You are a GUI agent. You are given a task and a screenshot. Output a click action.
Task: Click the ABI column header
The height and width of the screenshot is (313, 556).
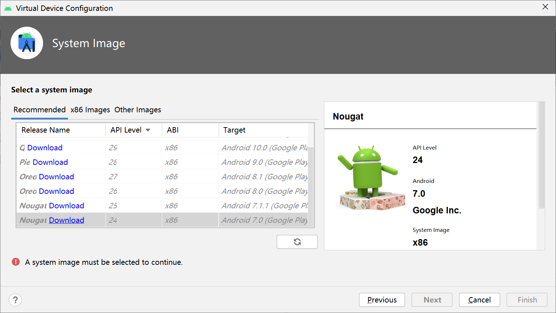point(190,130)
